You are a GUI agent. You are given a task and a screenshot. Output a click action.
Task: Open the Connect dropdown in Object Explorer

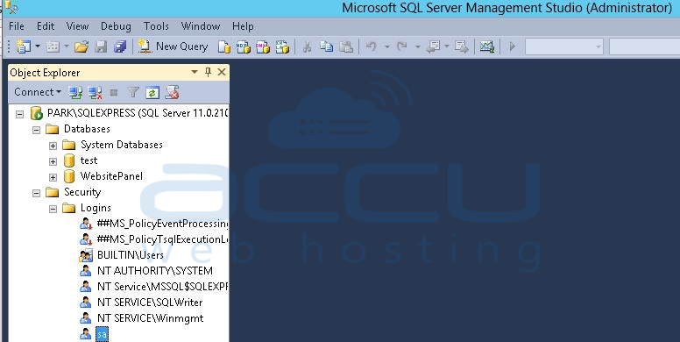coord(38,92)
